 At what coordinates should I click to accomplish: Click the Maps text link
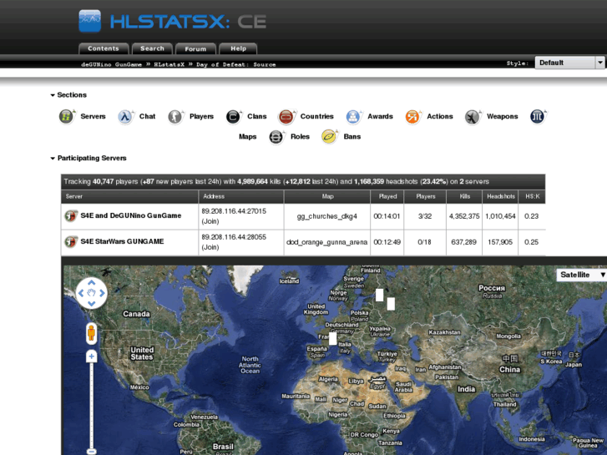coord(248,137)
